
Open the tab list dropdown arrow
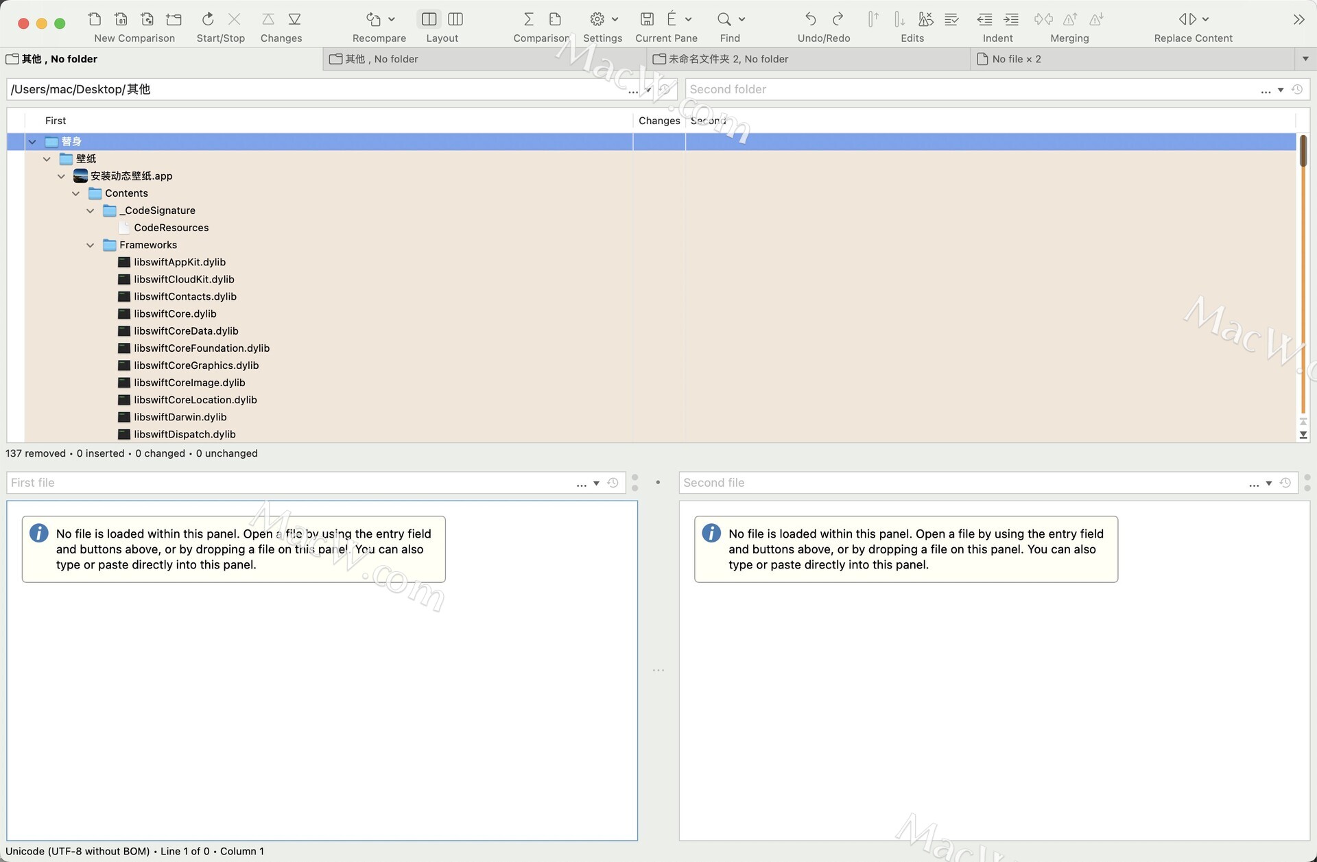[1305, 59]
